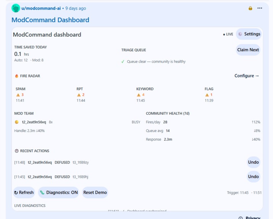273x219 pixels.
Task: Click the Recent Actions clock icon
Action: pos(16,151)
